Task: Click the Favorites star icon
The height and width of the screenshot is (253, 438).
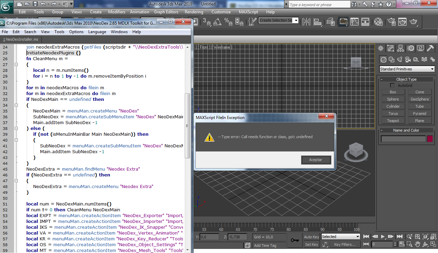Action: [x=381, y=4]
